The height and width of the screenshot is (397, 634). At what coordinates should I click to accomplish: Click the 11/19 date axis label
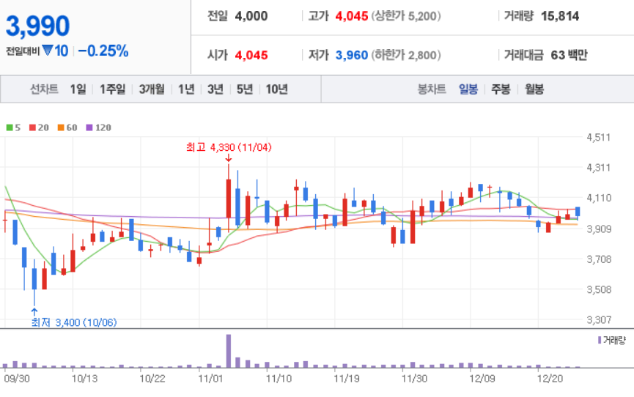point(346,379)
